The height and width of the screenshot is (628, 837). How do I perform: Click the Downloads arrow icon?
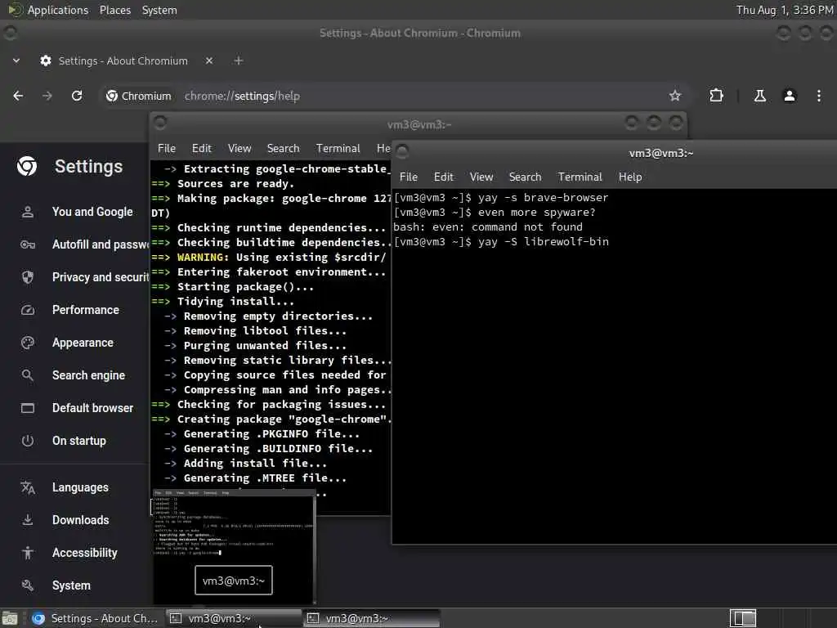click(28, 520)
